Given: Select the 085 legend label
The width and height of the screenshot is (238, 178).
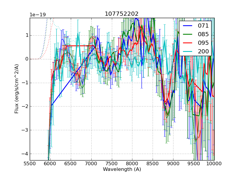Looking at the screenshot, I should point(203,34).
